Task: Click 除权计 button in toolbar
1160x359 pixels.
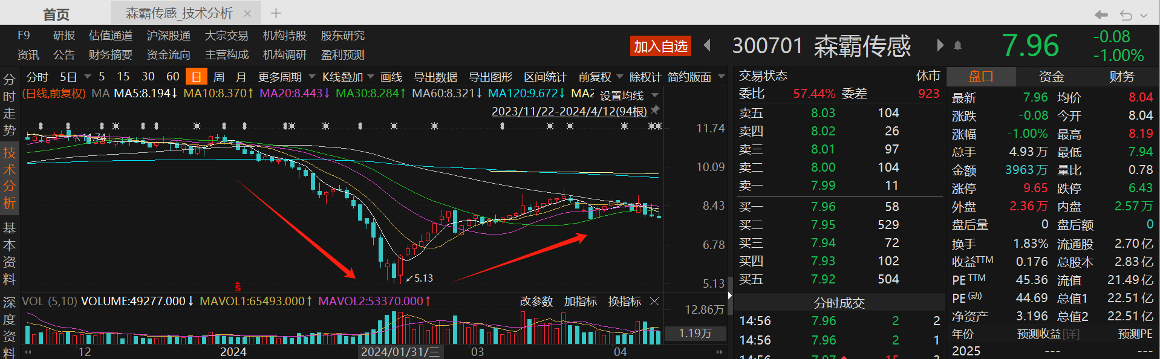Action: (645, 77)
